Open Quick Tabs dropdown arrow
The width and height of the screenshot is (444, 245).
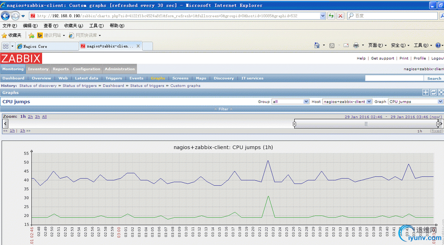tap(12, 46)
